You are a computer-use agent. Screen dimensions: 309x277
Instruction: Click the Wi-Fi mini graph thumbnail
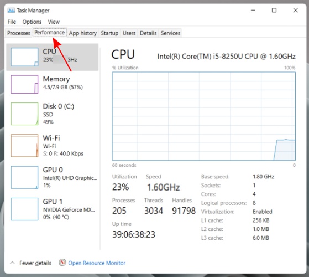coord(24,146)
